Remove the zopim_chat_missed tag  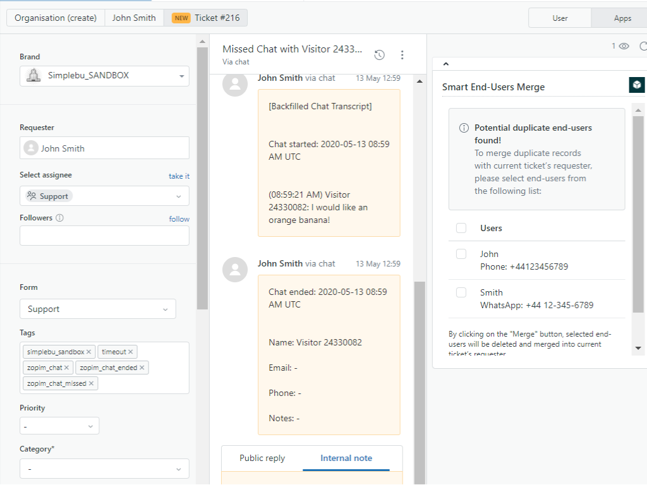pos(92,383)
